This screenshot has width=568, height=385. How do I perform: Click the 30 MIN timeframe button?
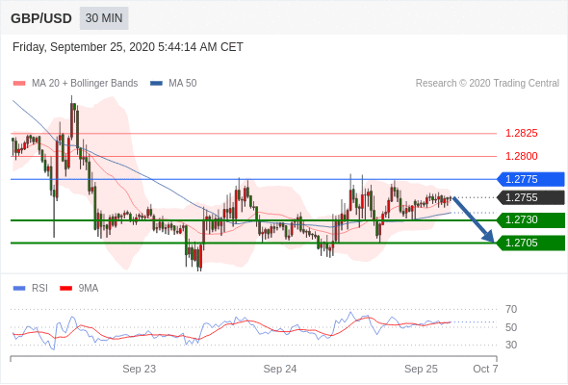click(x=104, y=18)
